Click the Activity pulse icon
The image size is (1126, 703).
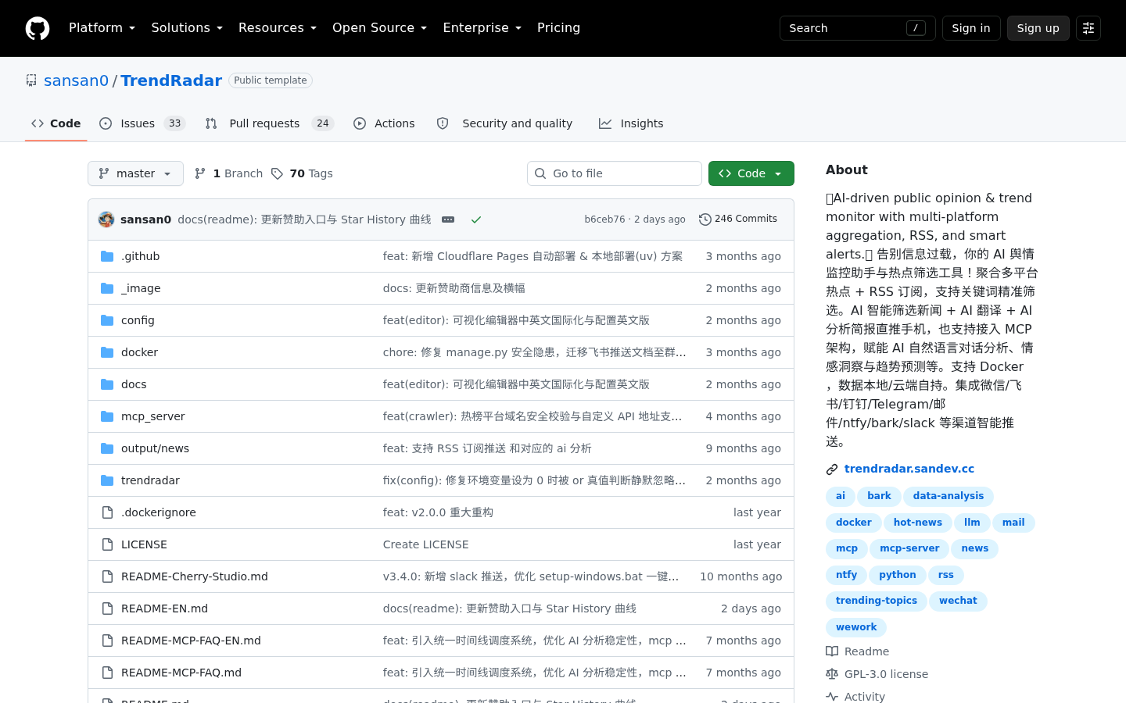pyautogui.click(x=832, y=697)
